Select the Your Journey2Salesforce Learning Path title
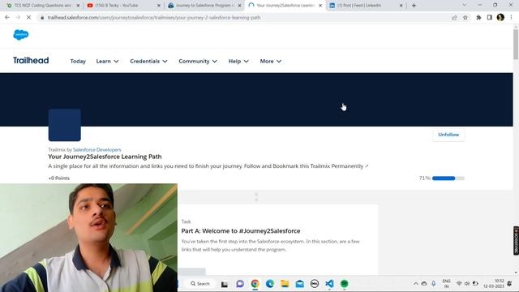The height and width of the screenshot is (292, 519). [x=105, y=157]
